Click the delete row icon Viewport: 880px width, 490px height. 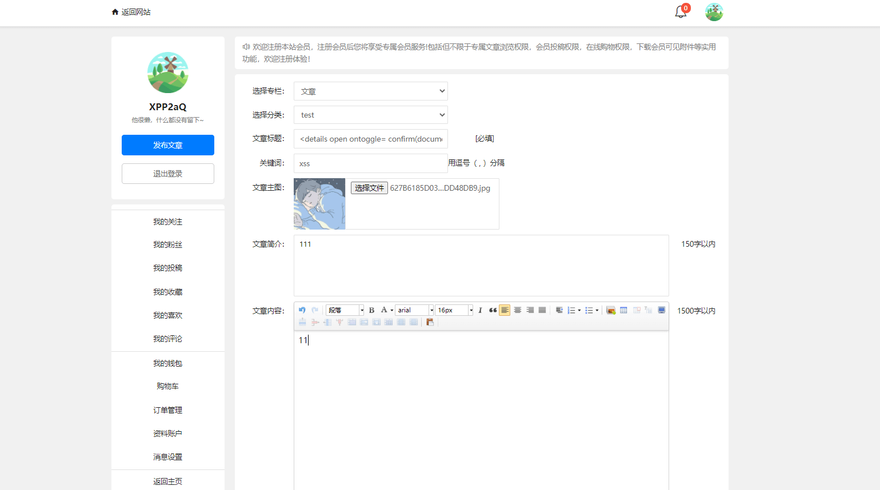315,322
